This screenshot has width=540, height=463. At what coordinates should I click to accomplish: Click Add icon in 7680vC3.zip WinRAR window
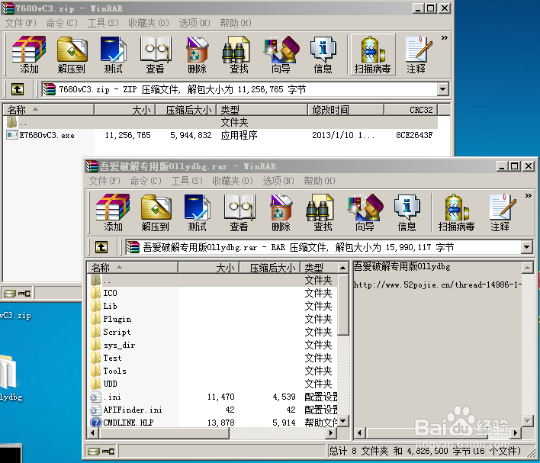coord(29,55)
